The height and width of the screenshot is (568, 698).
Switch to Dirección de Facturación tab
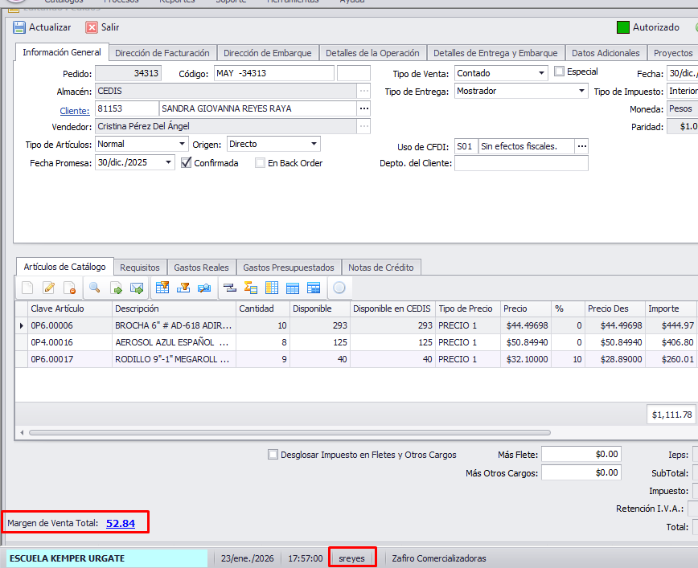pos(162,53)
